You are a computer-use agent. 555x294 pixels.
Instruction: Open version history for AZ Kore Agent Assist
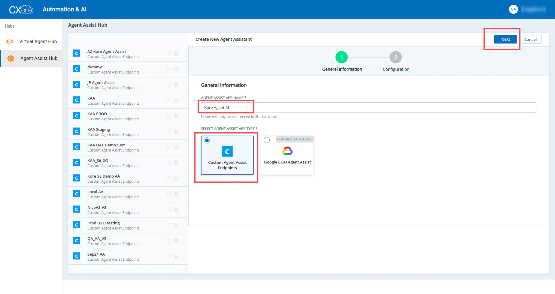[168, 53]
